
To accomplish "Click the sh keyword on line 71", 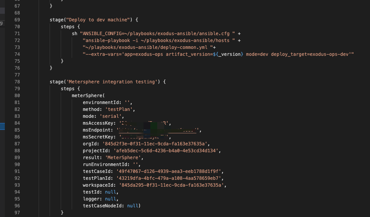I will pos(74,33).
